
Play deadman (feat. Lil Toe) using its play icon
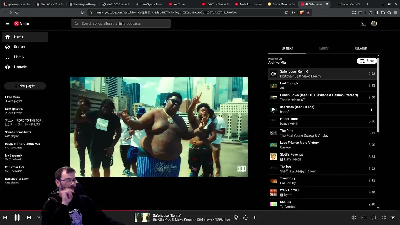273,109
